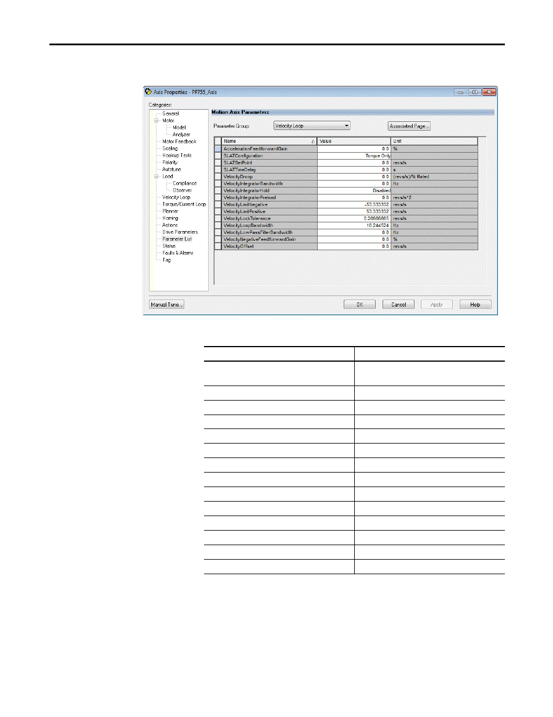Viewport: 553px width, 717px height.
Task: Click the Unit column header
Action: pos(434,141)
